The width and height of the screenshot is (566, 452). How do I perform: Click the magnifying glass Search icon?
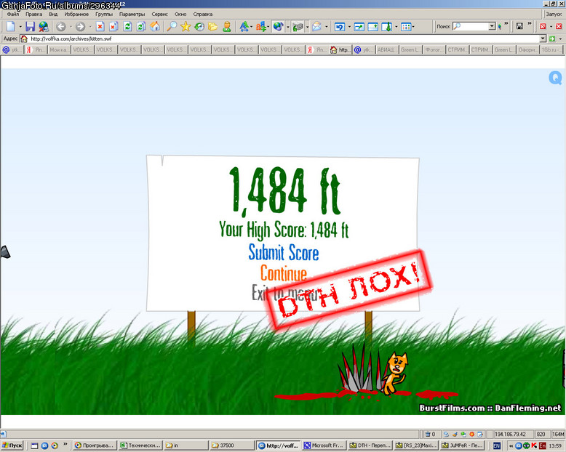(x=172, y=27)
